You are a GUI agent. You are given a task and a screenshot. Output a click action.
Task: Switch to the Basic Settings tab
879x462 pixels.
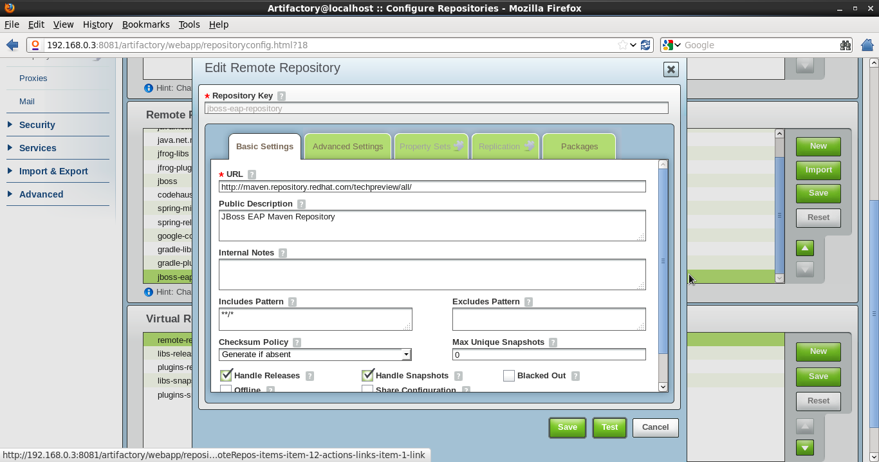[x=264, y=147]
